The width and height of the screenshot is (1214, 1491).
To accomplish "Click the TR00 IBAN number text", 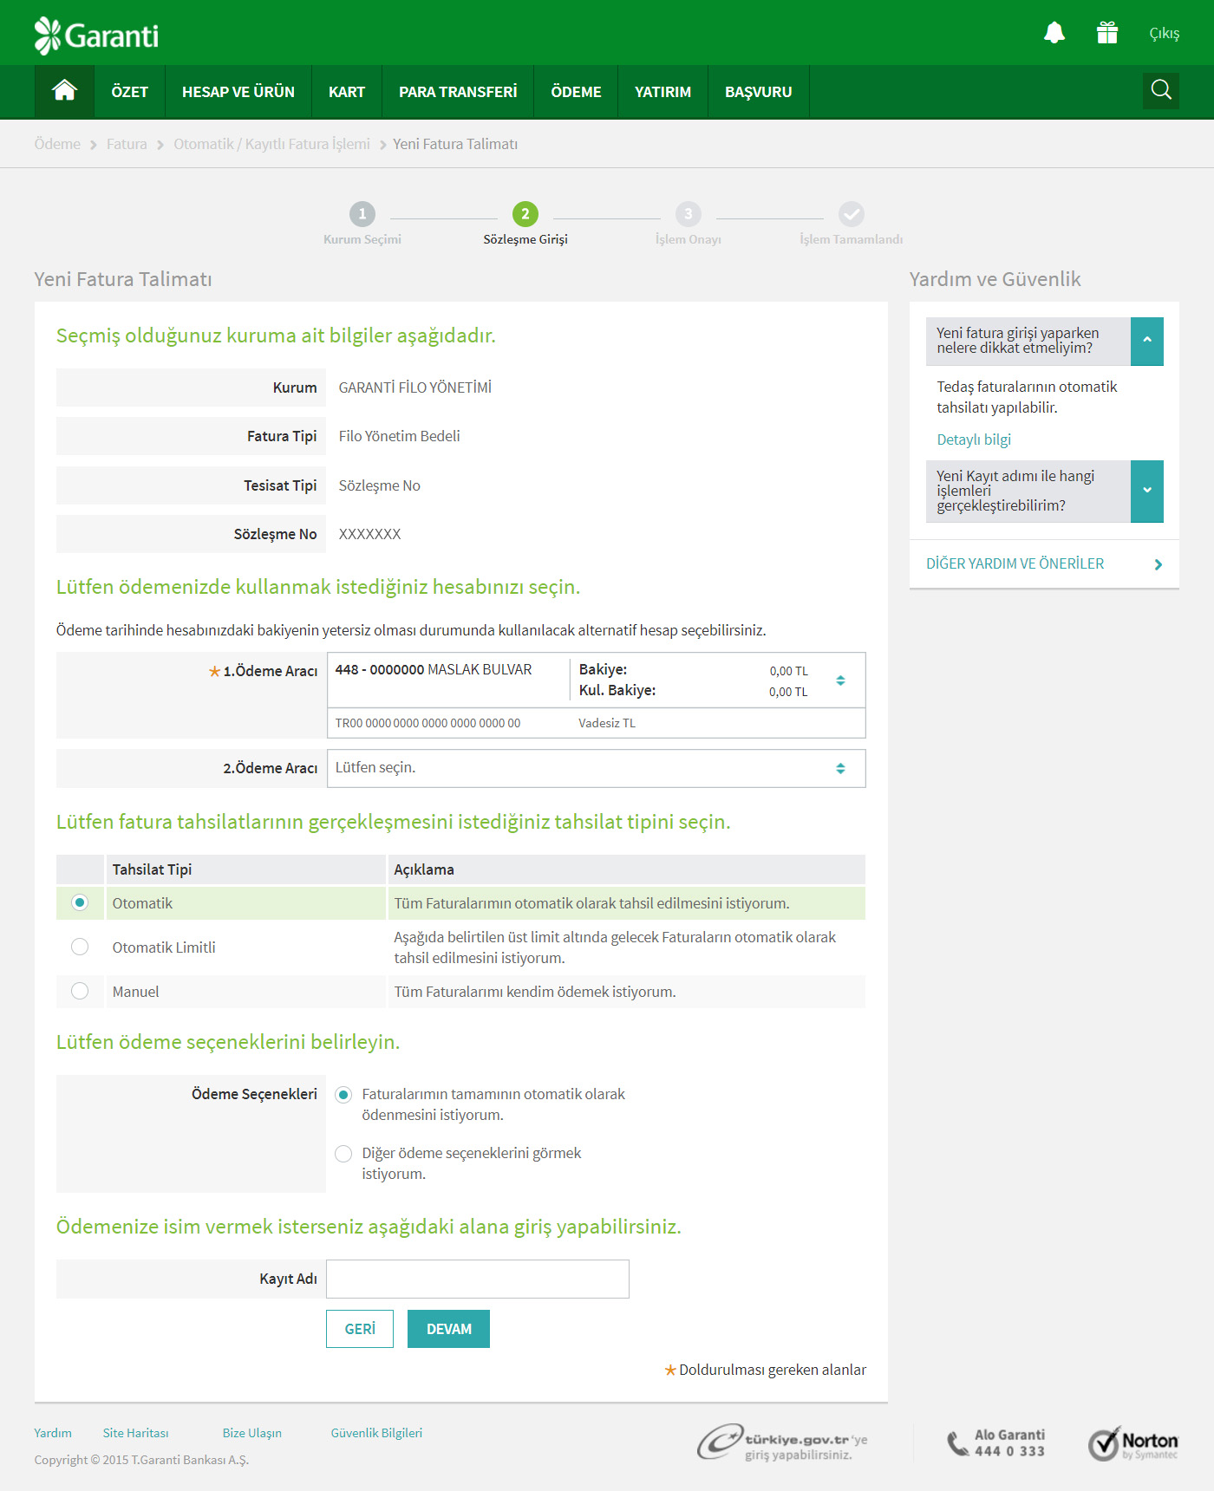I will coord(428,723).
